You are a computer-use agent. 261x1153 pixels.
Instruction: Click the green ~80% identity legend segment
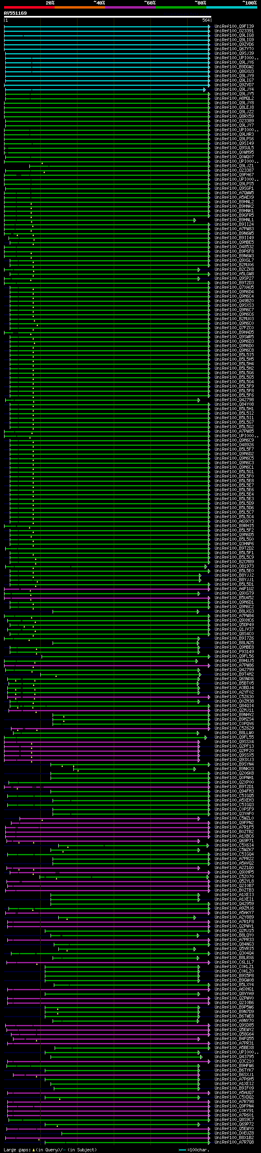point(181,7)
